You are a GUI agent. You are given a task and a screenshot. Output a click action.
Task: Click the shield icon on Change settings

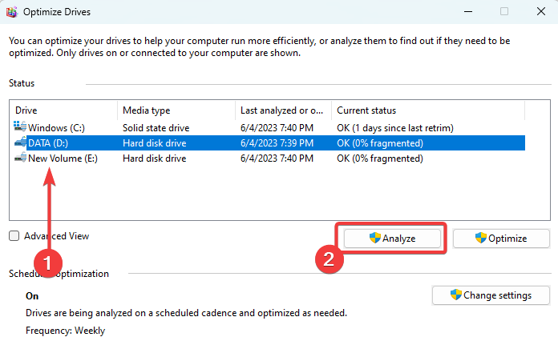[456, 295]
